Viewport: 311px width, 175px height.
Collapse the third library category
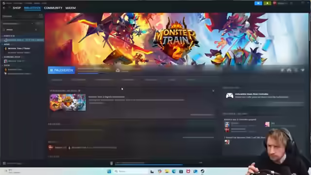[x=12, y=57]
